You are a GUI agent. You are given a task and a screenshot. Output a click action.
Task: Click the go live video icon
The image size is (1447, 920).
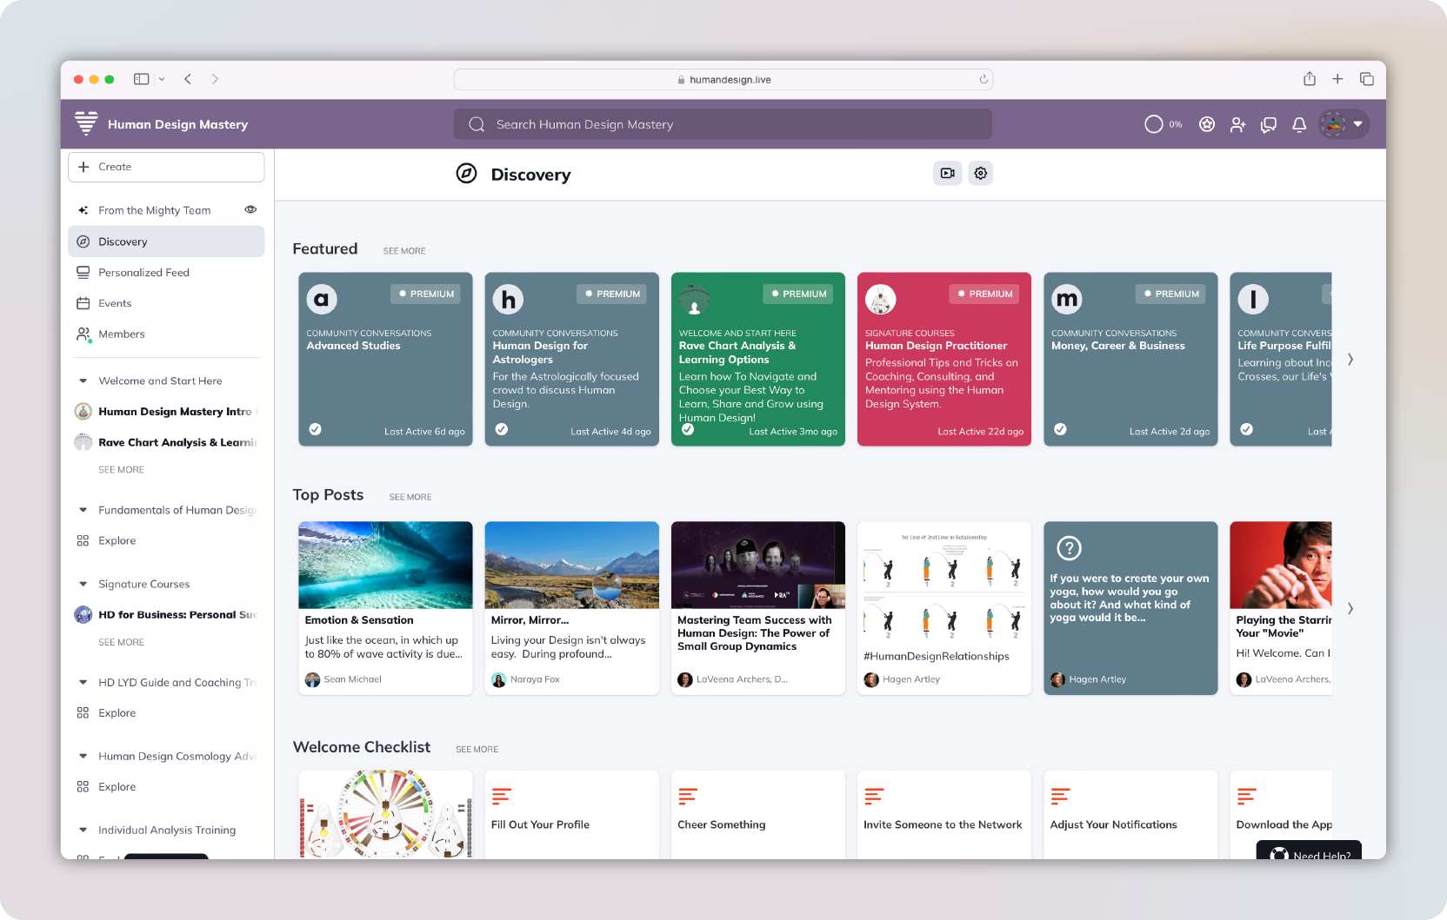point(947,173)
